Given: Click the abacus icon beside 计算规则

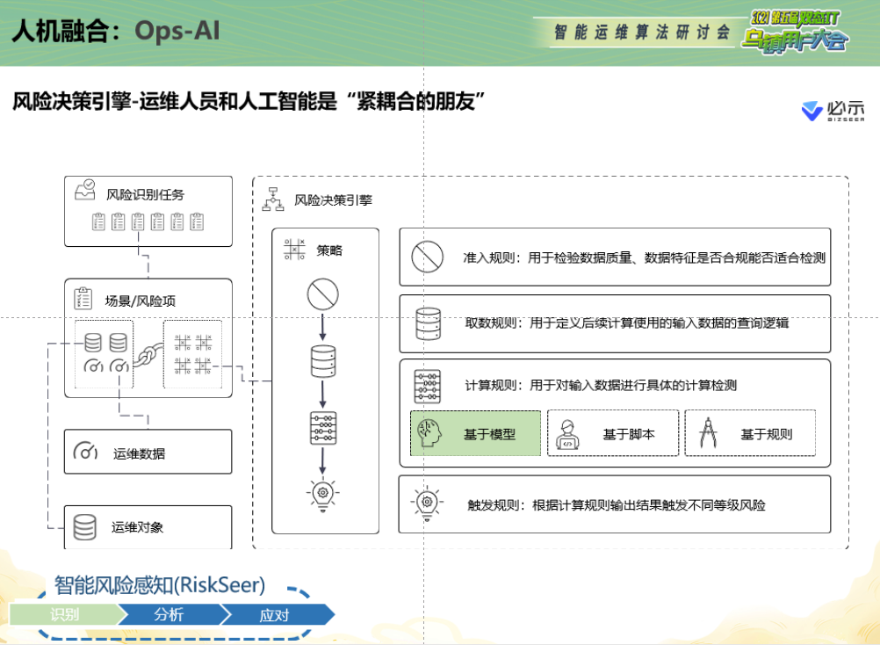Looking at the screenshot, I should click(x=427, y=386).
